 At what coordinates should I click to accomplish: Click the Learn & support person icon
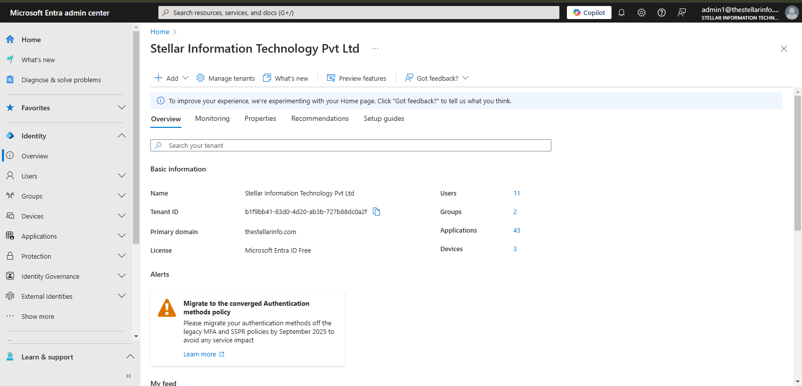pos(10,356)
